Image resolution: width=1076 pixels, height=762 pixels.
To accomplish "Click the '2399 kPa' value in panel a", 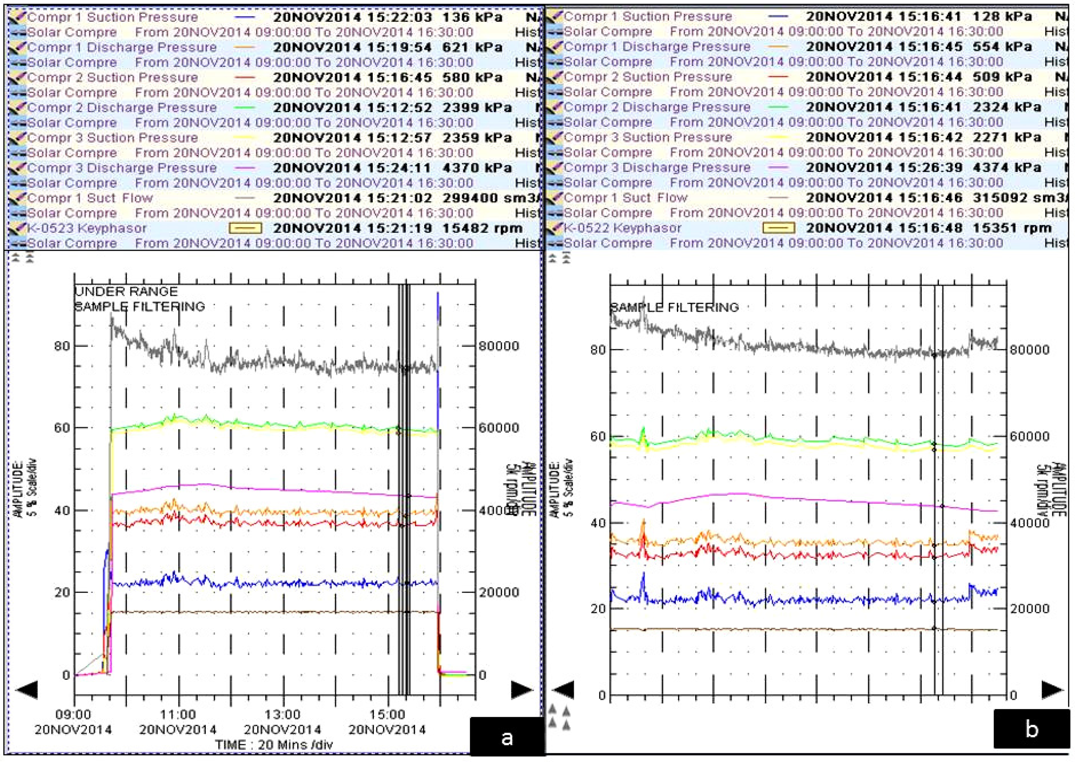I will point(477,108).
